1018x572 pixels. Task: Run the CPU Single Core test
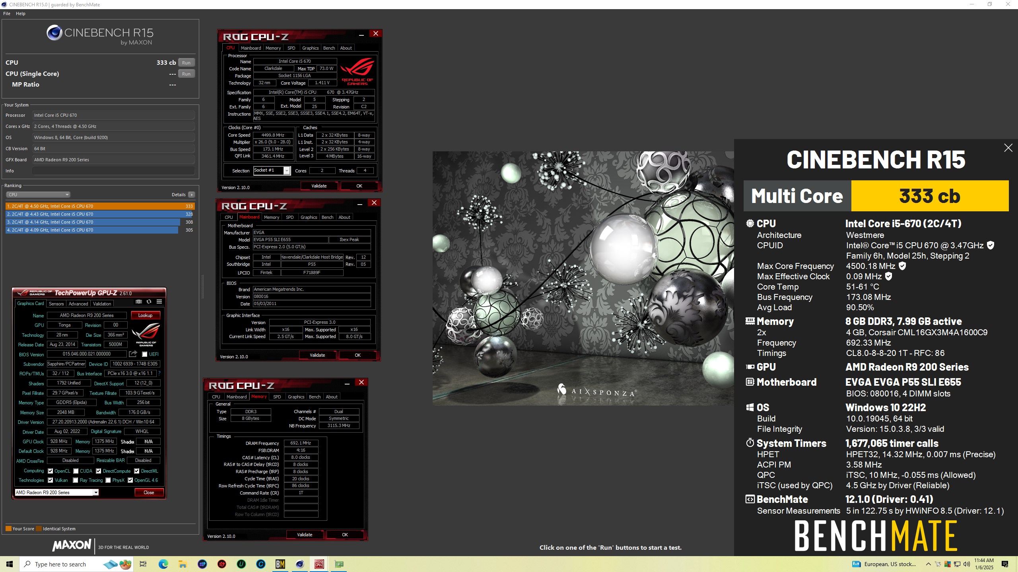tap(186, 74)
